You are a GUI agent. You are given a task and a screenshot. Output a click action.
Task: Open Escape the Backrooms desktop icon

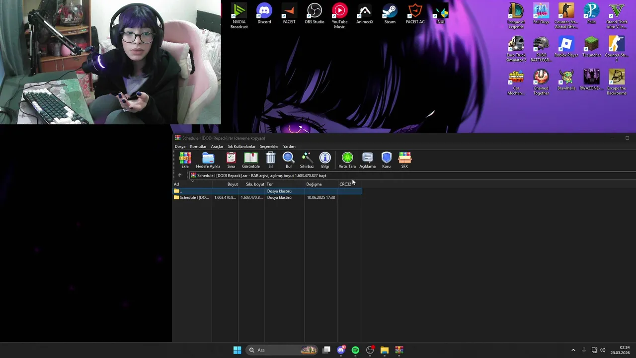(x=617, y=83)
